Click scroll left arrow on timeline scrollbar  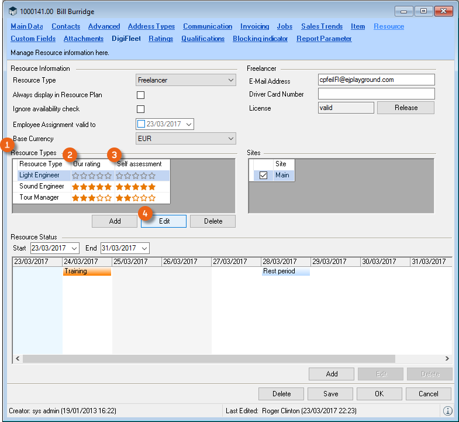click(x=17, y=358)
